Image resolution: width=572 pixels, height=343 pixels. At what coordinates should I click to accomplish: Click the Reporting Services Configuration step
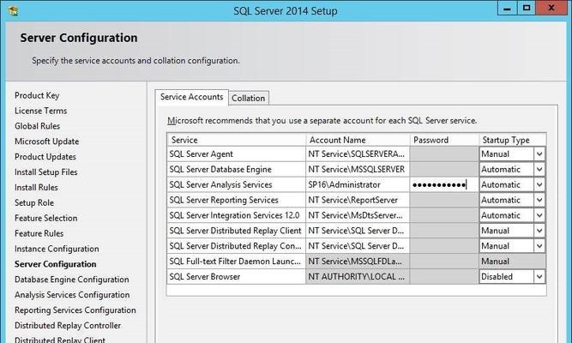pos(75,310)
